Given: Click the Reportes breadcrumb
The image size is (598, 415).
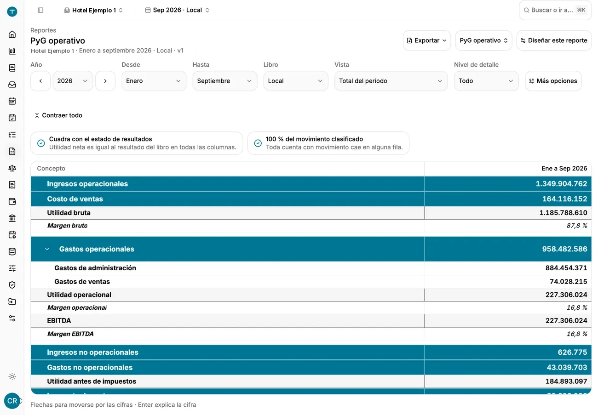Looking at the screenshot, I should coord(43,30).
